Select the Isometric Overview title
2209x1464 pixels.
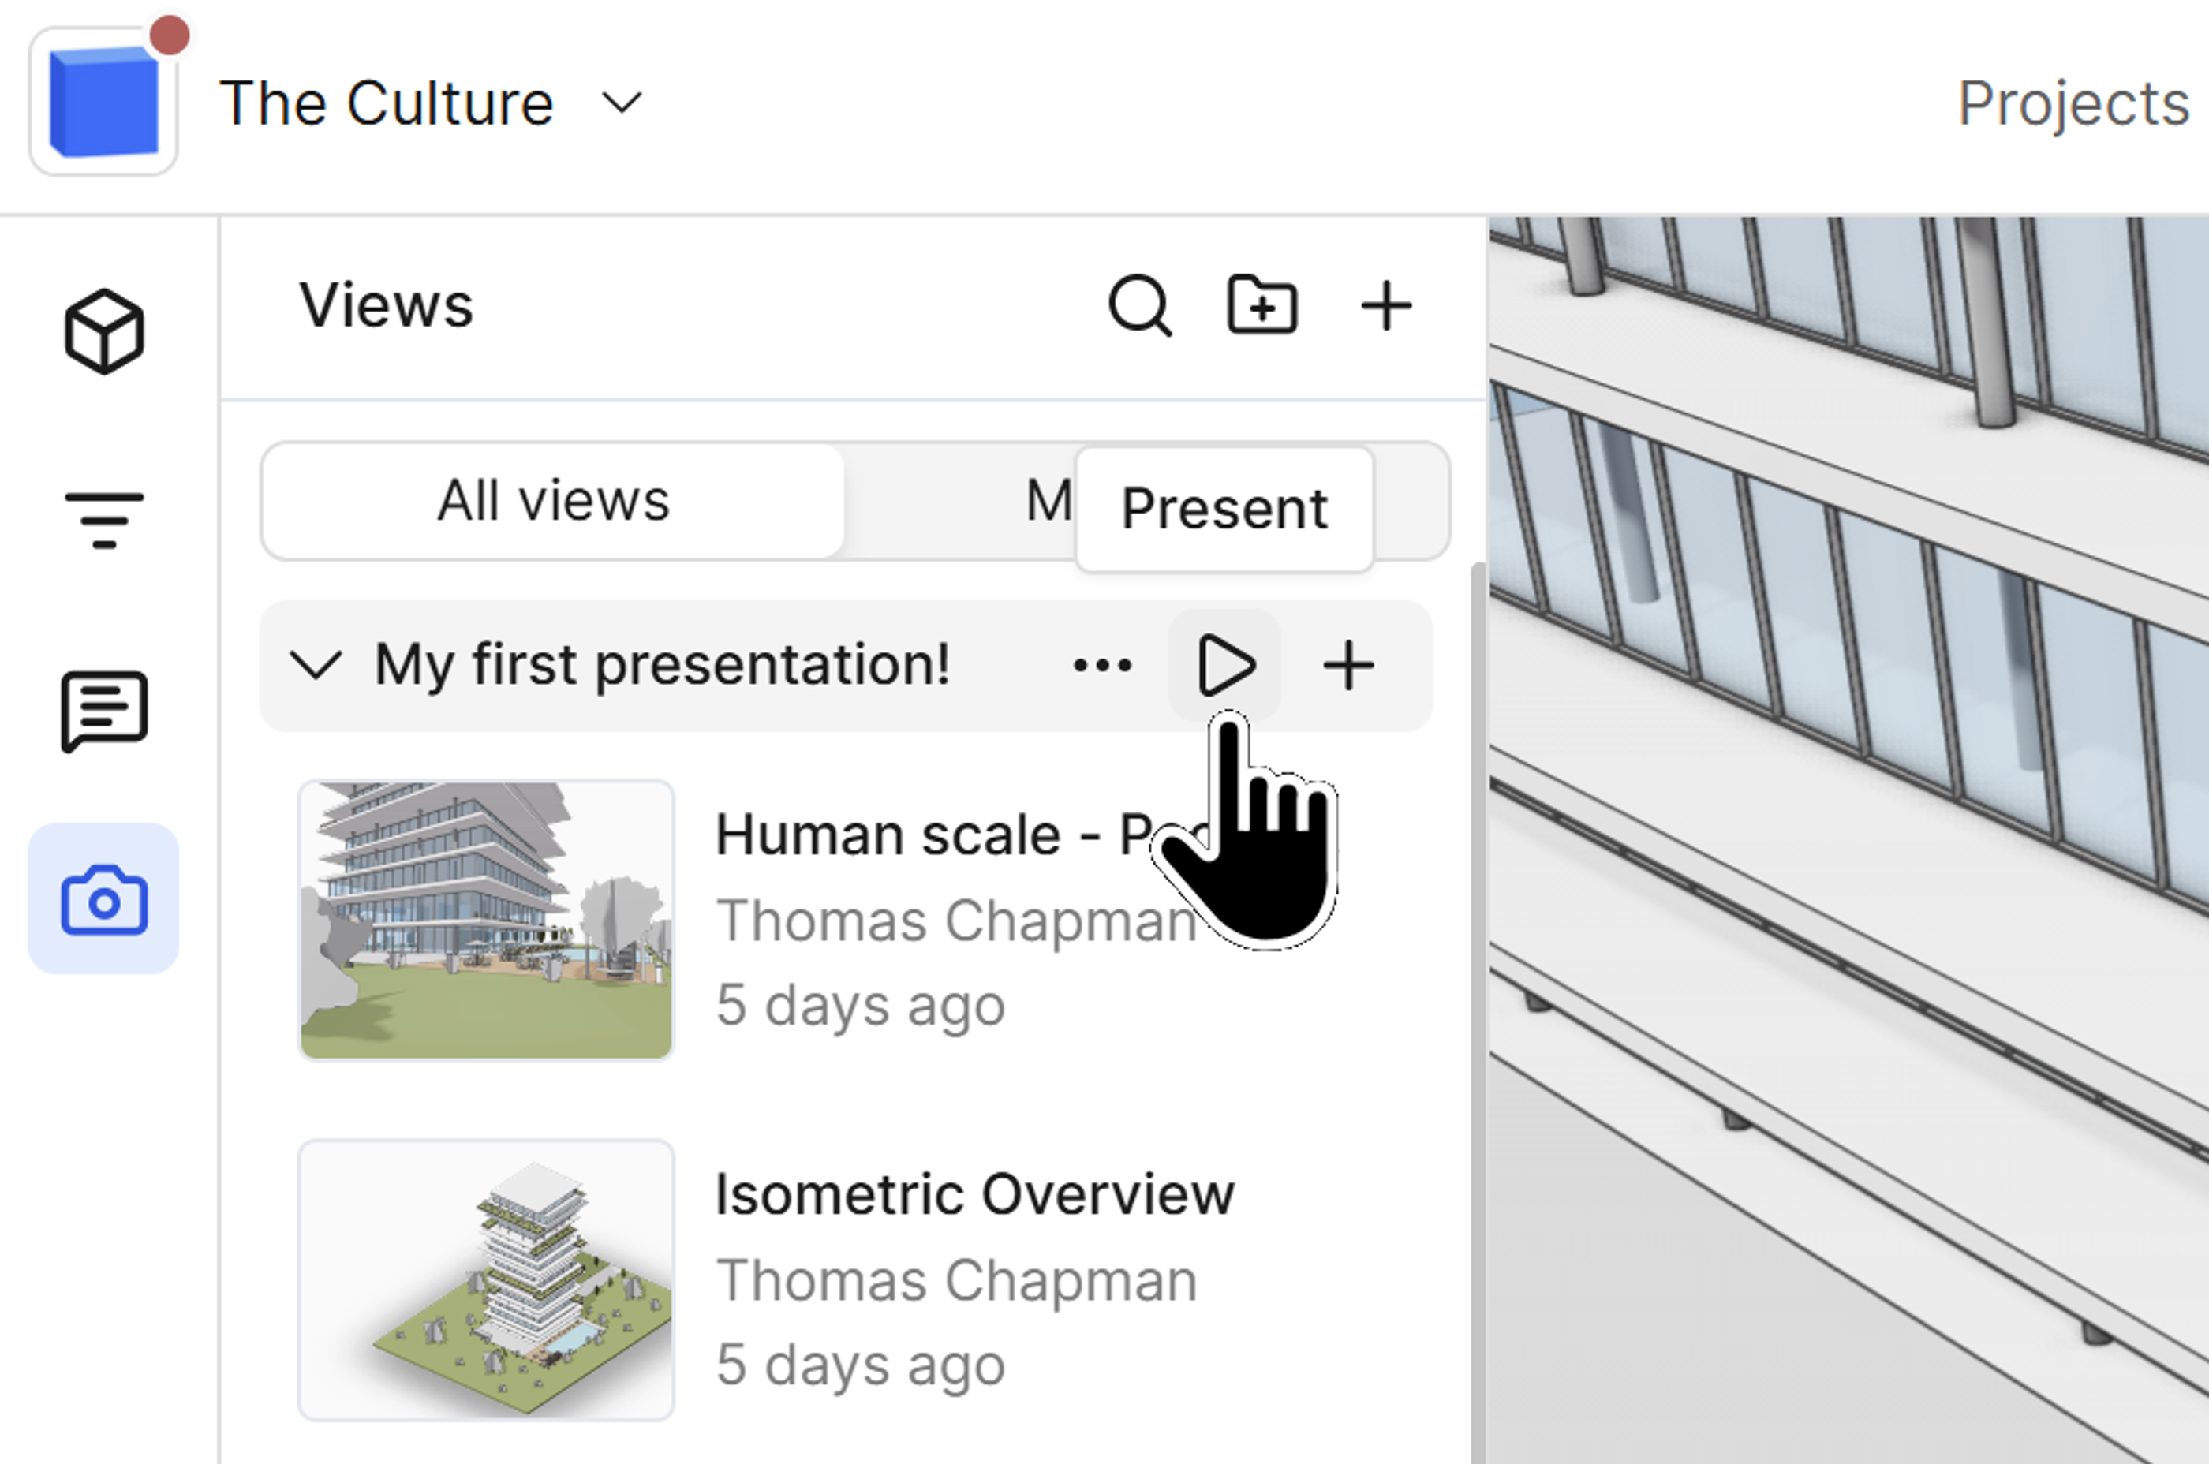tap(974, 1194)
